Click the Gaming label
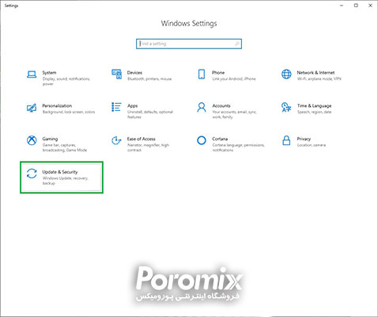This screenshot has width=378, height=317. (50, 139)
